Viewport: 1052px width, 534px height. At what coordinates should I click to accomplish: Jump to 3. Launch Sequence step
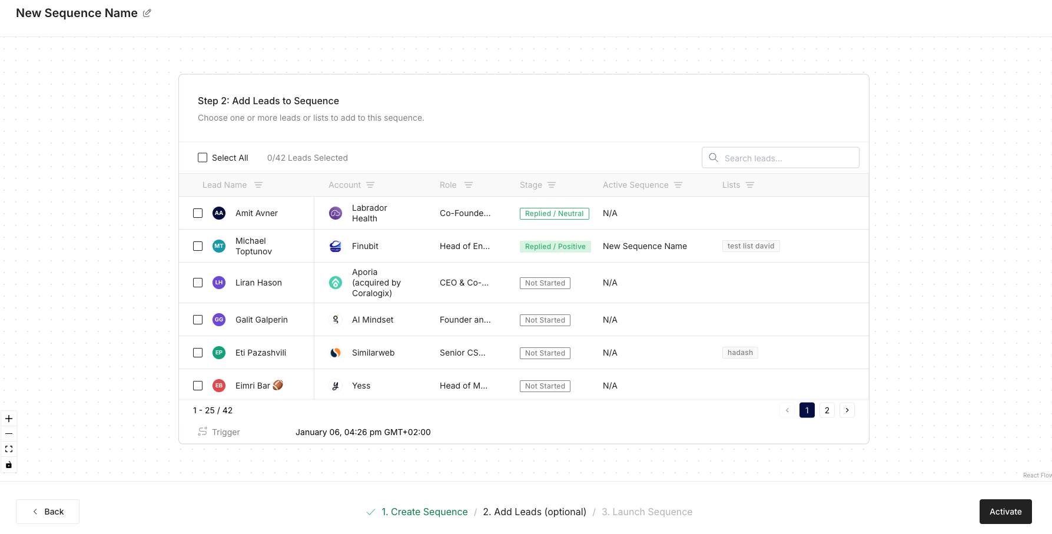click(x=647, y=512)
